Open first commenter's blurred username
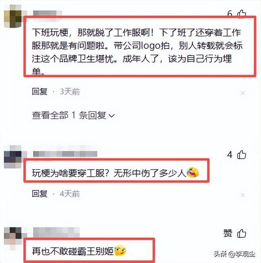 pyautogui.click(x=47, y=13)
